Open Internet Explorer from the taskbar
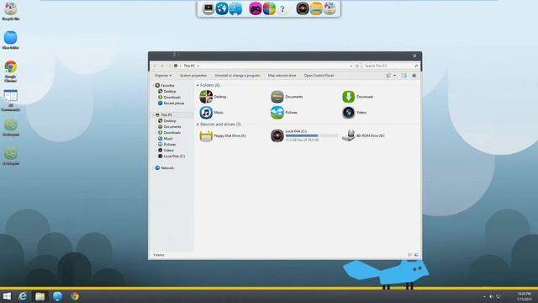 23,296
